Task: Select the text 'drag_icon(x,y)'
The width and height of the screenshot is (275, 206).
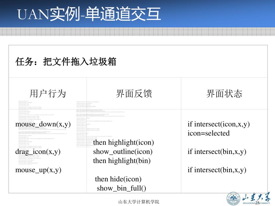Action: (x=38, y=152)
